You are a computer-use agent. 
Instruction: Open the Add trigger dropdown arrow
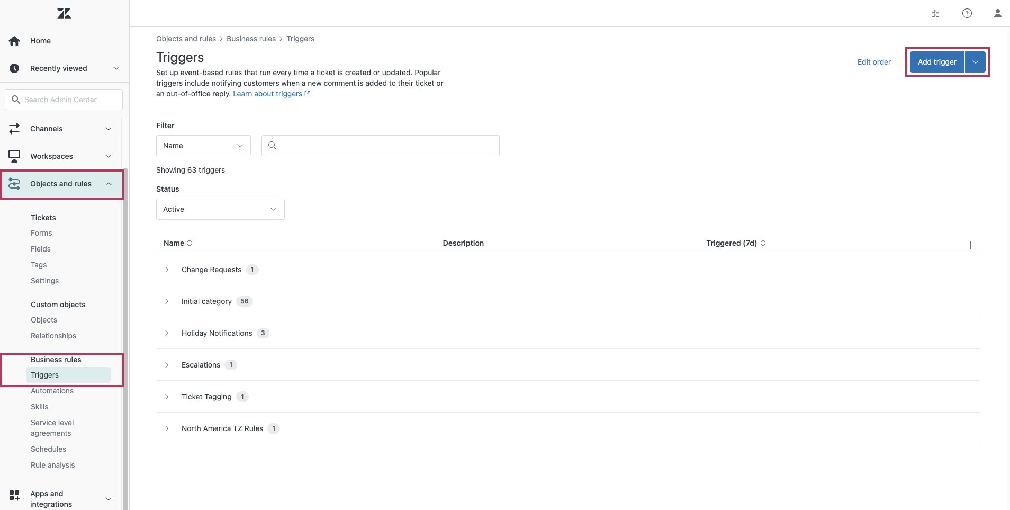[x=975, y=62]
